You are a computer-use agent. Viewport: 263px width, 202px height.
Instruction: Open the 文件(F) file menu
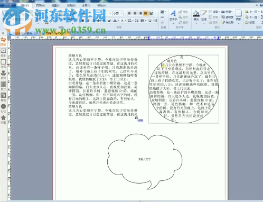(x=8, y=6)
